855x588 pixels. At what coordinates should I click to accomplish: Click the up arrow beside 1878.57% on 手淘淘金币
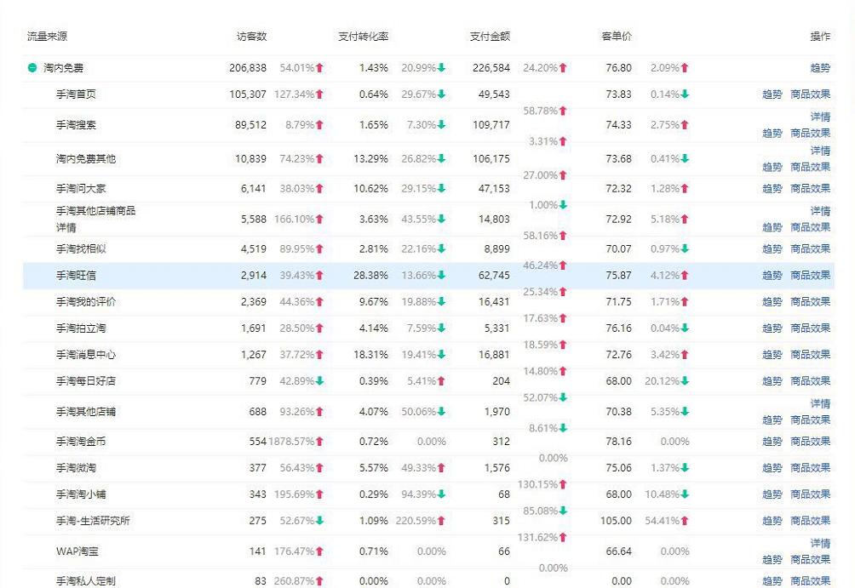pos(318,441)
